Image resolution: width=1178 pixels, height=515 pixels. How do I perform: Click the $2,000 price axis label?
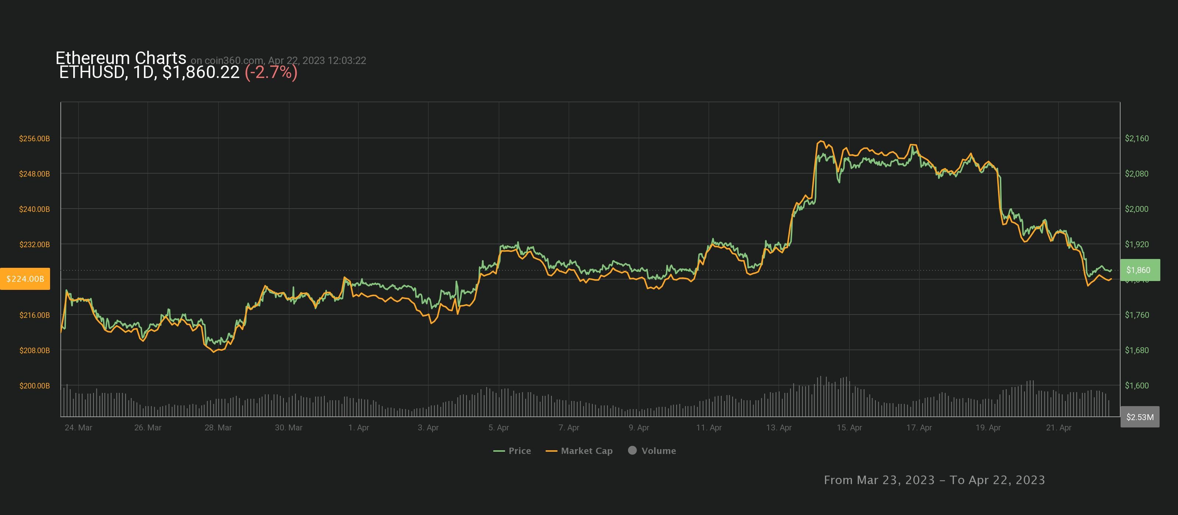coord(1137,209)
